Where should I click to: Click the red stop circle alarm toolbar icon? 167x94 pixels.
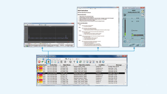pos(39,62)
